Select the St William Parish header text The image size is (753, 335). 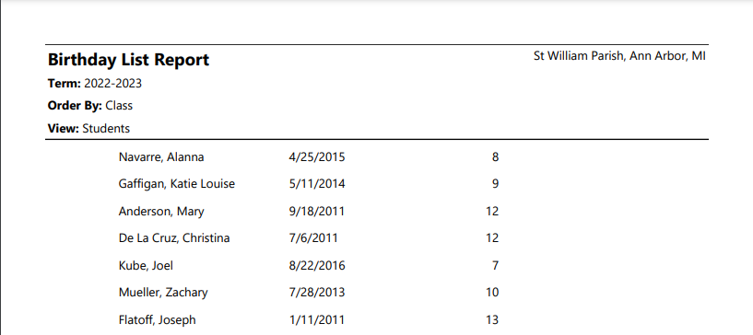(x=619, y=56)
